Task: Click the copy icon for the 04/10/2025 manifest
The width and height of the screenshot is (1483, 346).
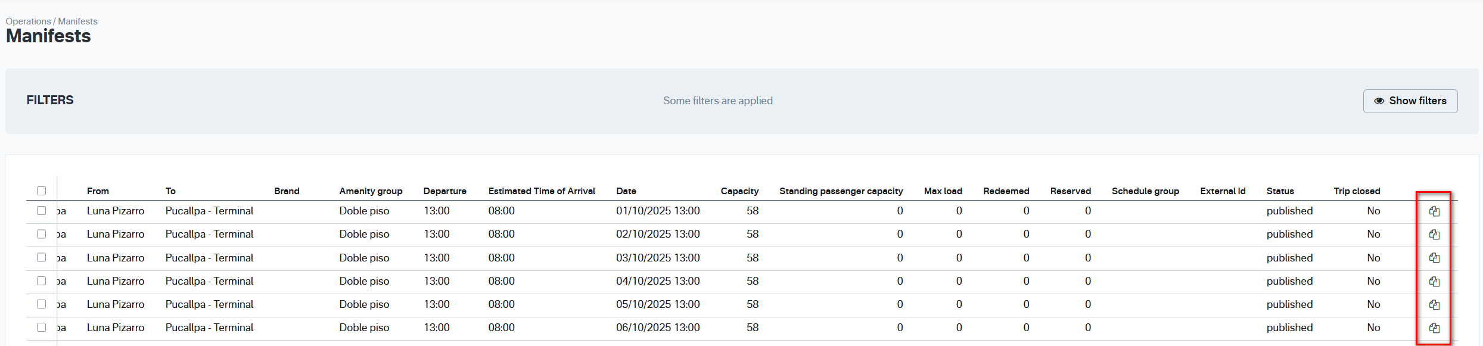Action: click(1434, 281)
